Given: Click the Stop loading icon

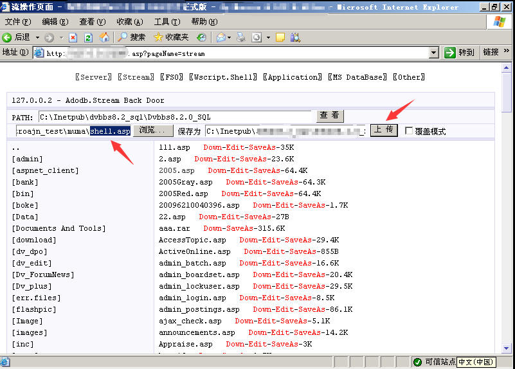Looking at the screenshot, I should tap(73, 38).
